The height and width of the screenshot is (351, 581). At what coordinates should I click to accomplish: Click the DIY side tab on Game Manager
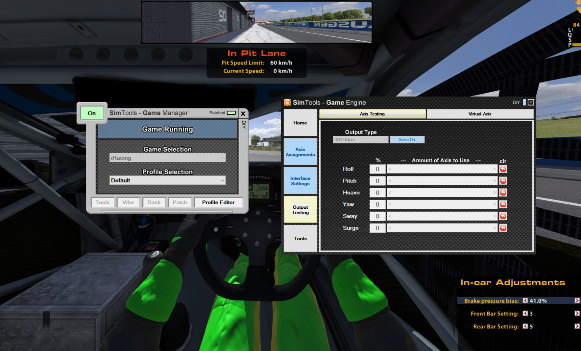(x=244, y=125)
